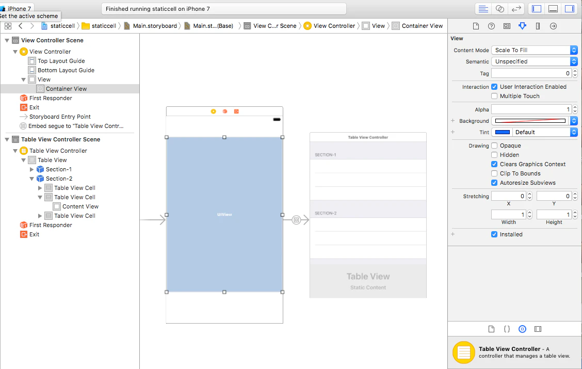Click staticcell project in the jump bar
Viewport: 582px width, 369px height.
coord(58,26)
